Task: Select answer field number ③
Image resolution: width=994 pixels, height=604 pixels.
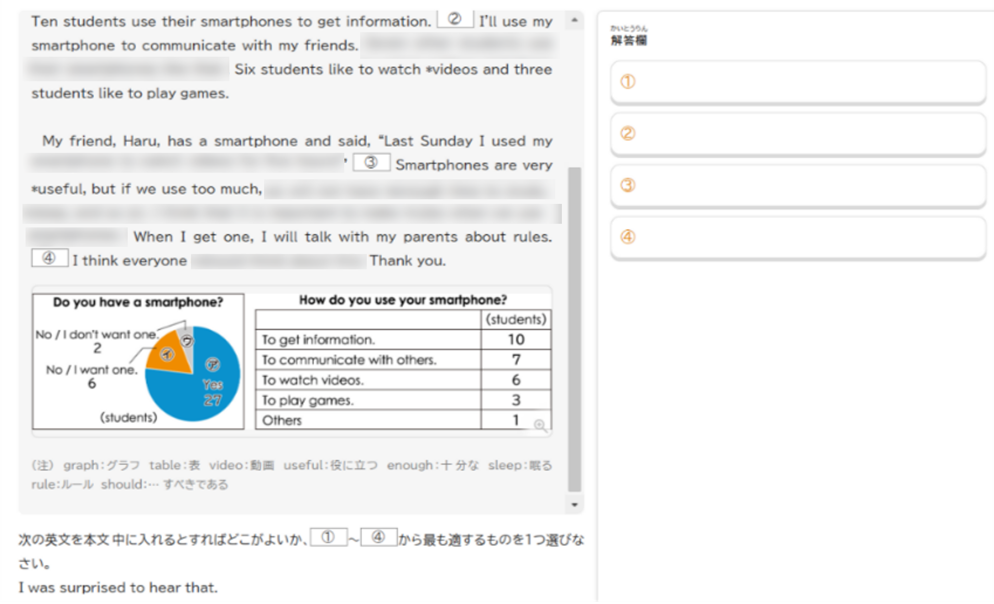Action: [798, 185]
